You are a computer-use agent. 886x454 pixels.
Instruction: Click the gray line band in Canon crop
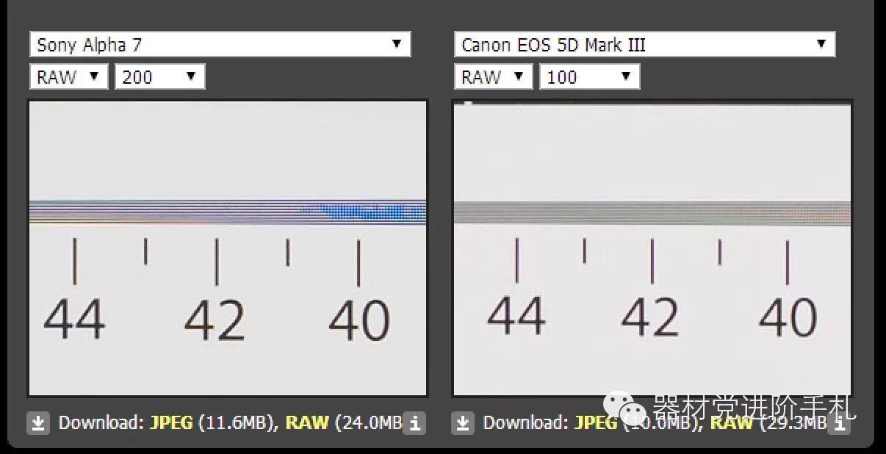click(x=652, y=212)
